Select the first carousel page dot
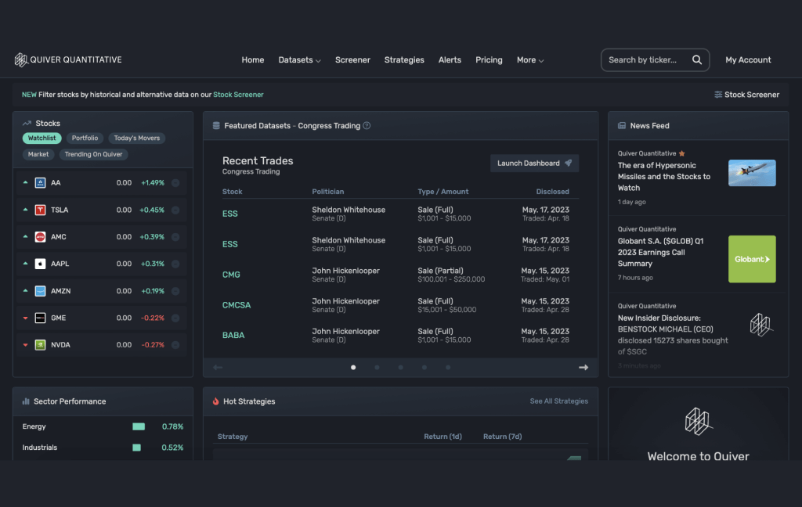802x507 pixels. 353,368
